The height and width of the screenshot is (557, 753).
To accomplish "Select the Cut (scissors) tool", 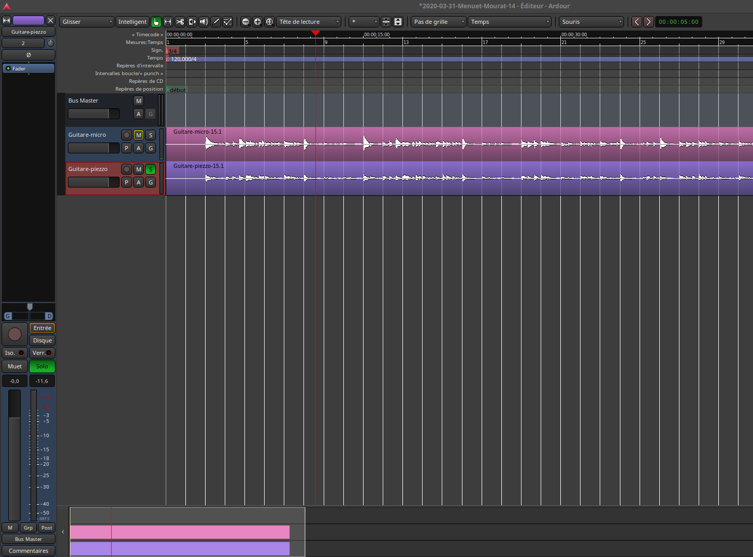I will tap(180, 22).
